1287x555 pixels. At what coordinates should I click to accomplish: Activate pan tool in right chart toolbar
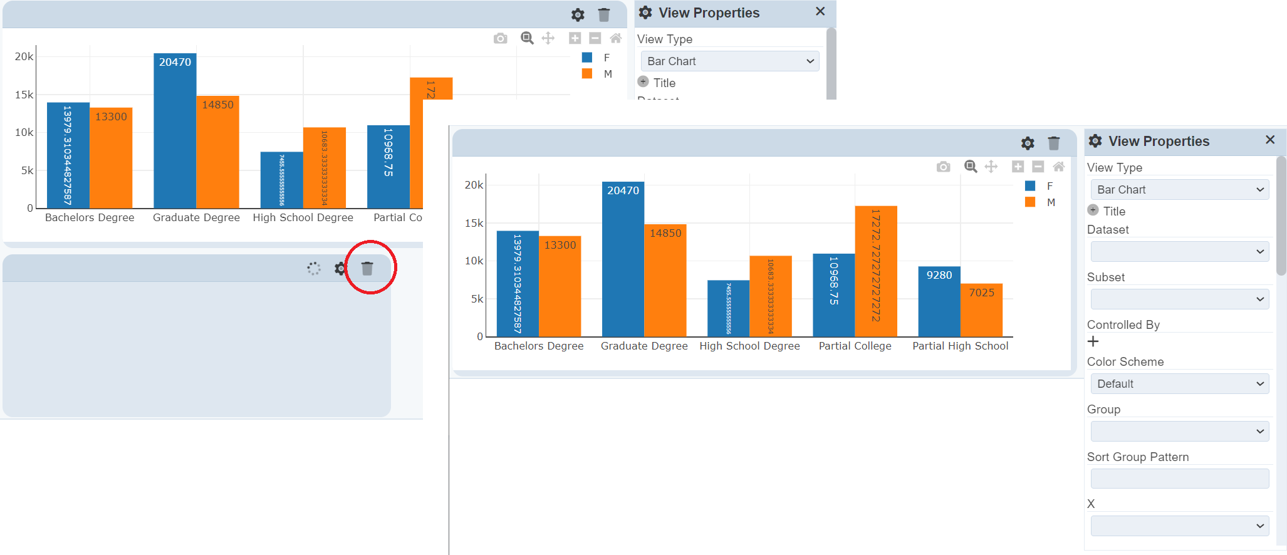tap(991, 167)
